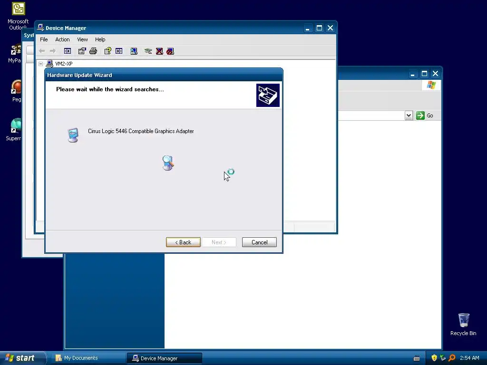487x365 pixels.
Task: Click 'Cirrus Logic 5446 Compatible Graphics Adapter' text
Action: click(x=141, y=131)
